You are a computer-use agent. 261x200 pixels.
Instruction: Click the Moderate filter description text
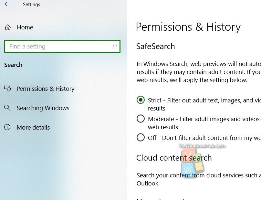(x=204, y=123)
